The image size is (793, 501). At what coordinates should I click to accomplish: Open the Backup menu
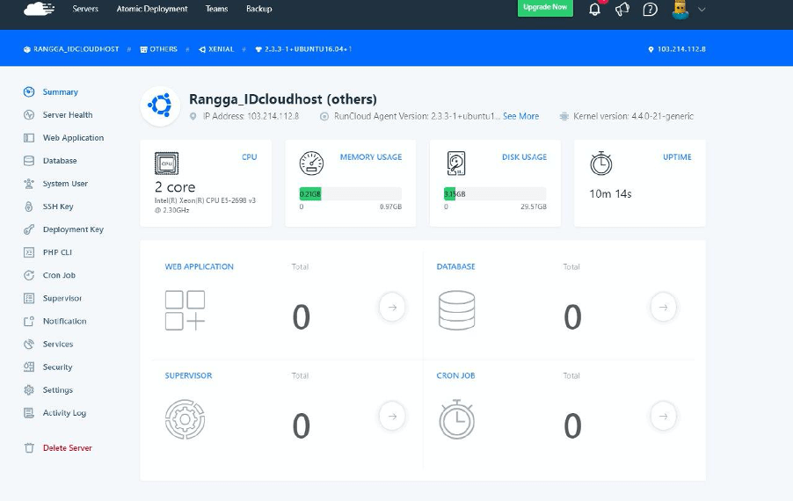[259, 9]
